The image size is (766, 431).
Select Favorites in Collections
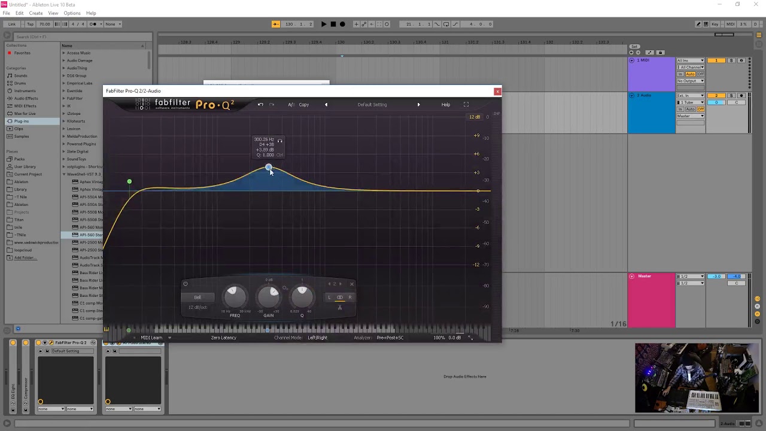(22, 53)
